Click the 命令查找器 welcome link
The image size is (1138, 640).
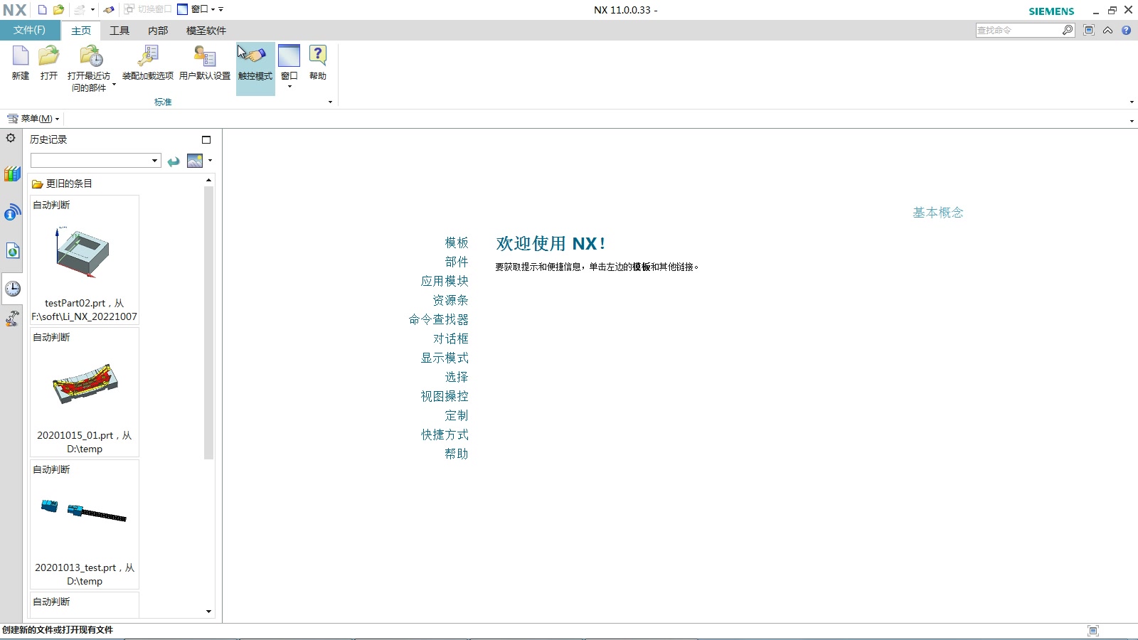point(439,320)
